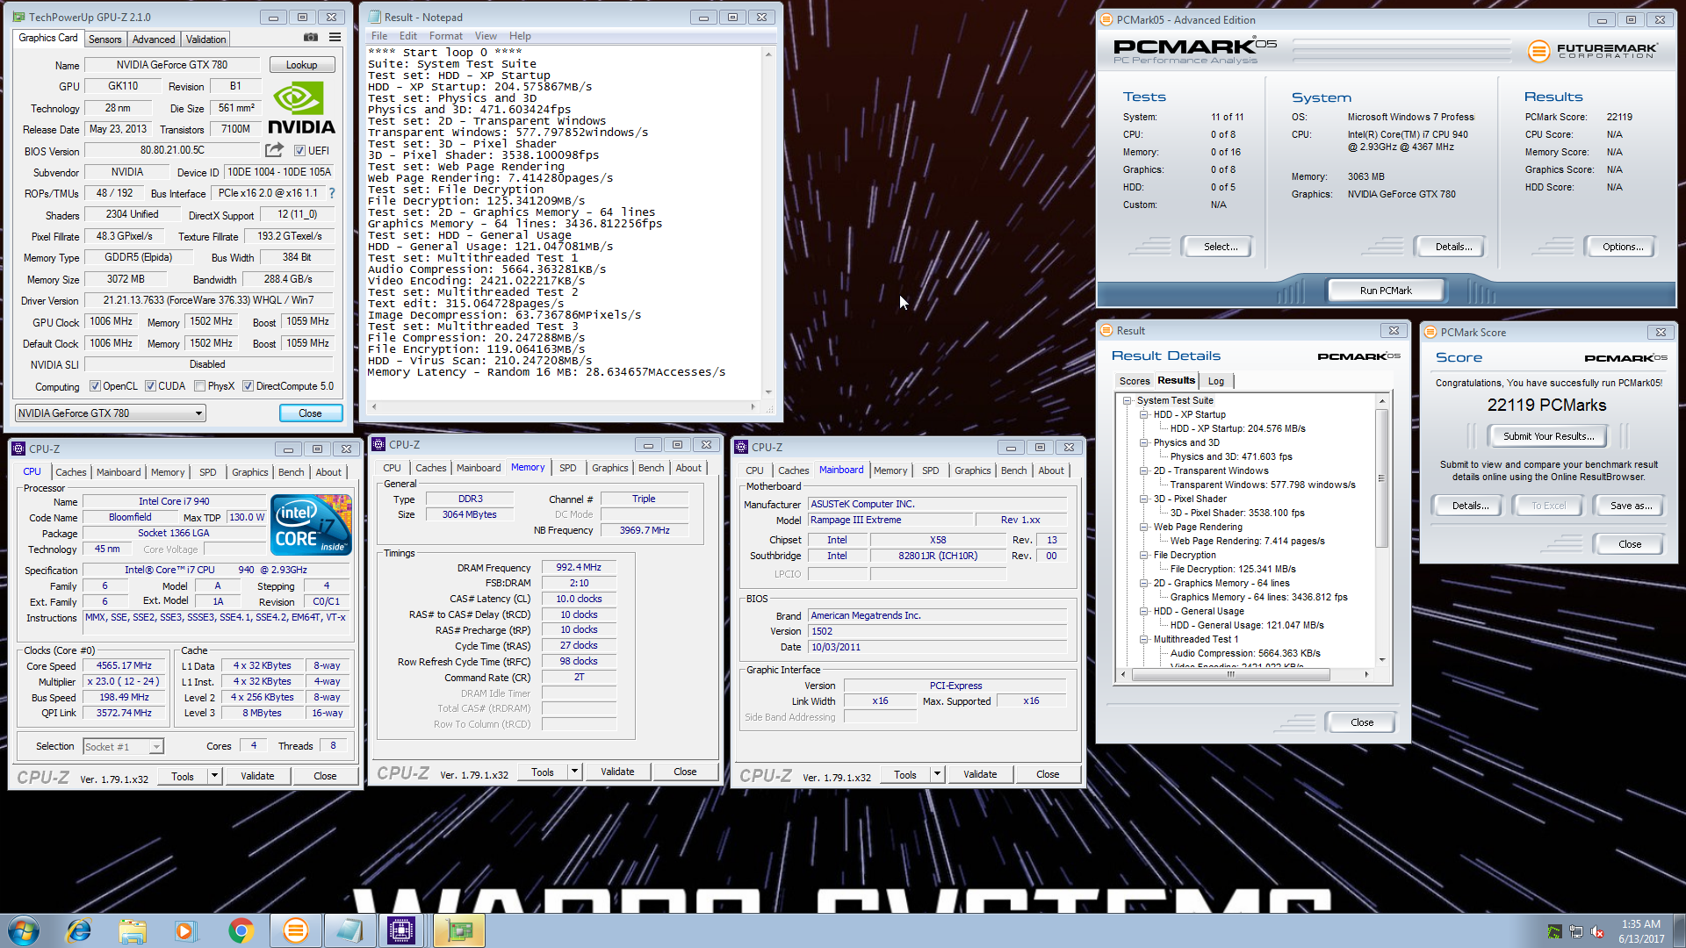Click the PCMark05 title bar icon
This screenshot has width=1686, height=948.
(x=1106, y=19)
